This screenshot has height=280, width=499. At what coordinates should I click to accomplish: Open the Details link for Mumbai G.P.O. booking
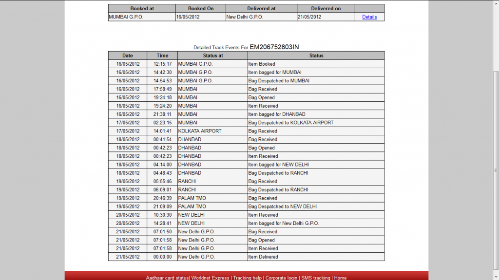tap(369, 17)
